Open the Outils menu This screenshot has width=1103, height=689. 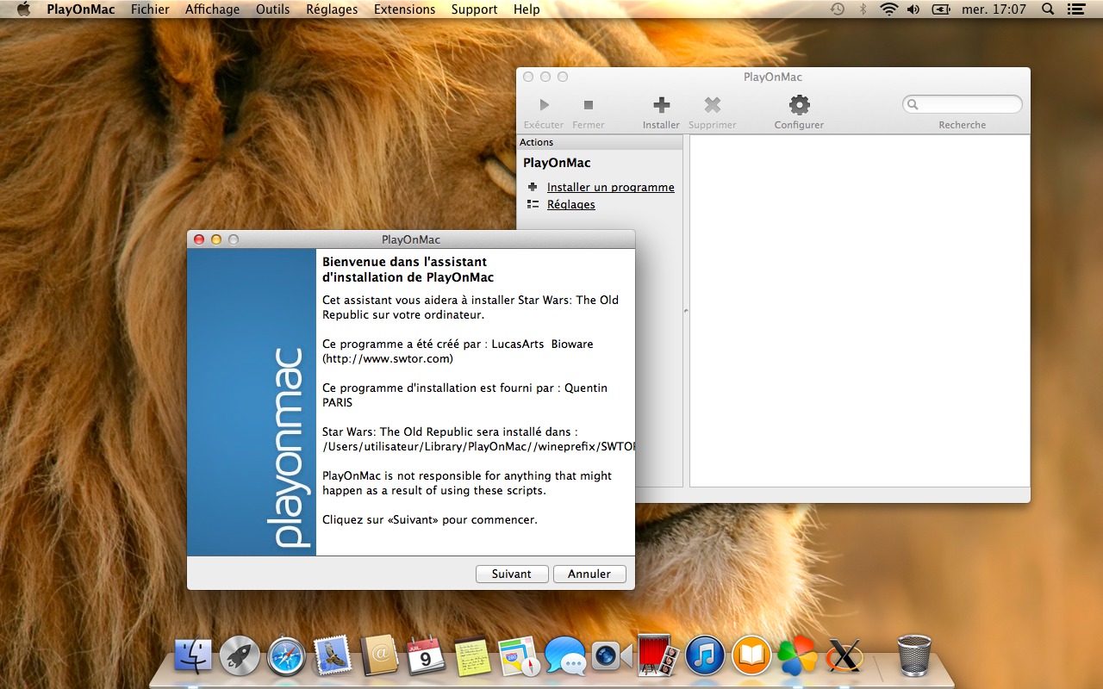(272, 9)
